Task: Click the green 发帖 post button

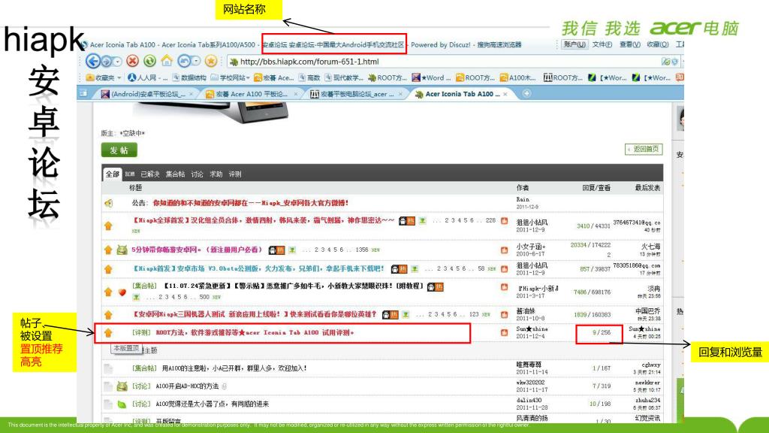Action: tap(119, 150)
